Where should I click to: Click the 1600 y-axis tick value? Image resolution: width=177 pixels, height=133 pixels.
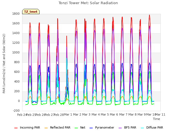click(16, 23)
